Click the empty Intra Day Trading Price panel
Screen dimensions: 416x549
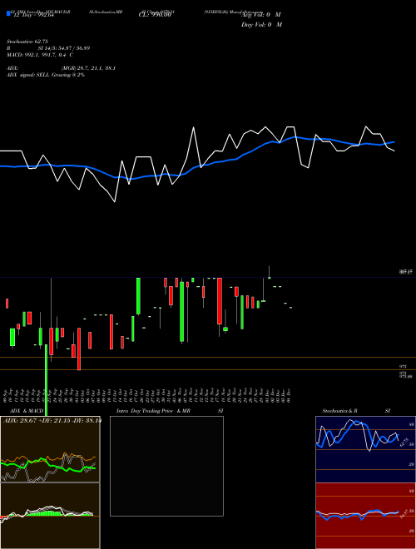(166, 466)
